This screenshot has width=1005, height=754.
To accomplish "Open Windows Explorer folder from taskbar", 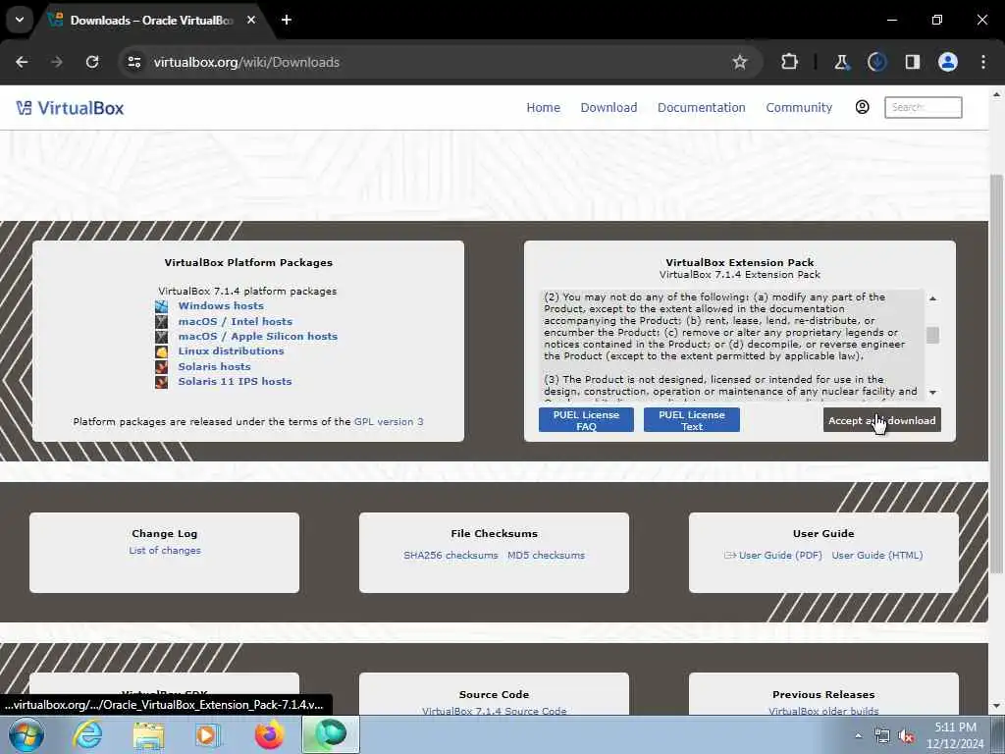I will click(x=148, y=734).
